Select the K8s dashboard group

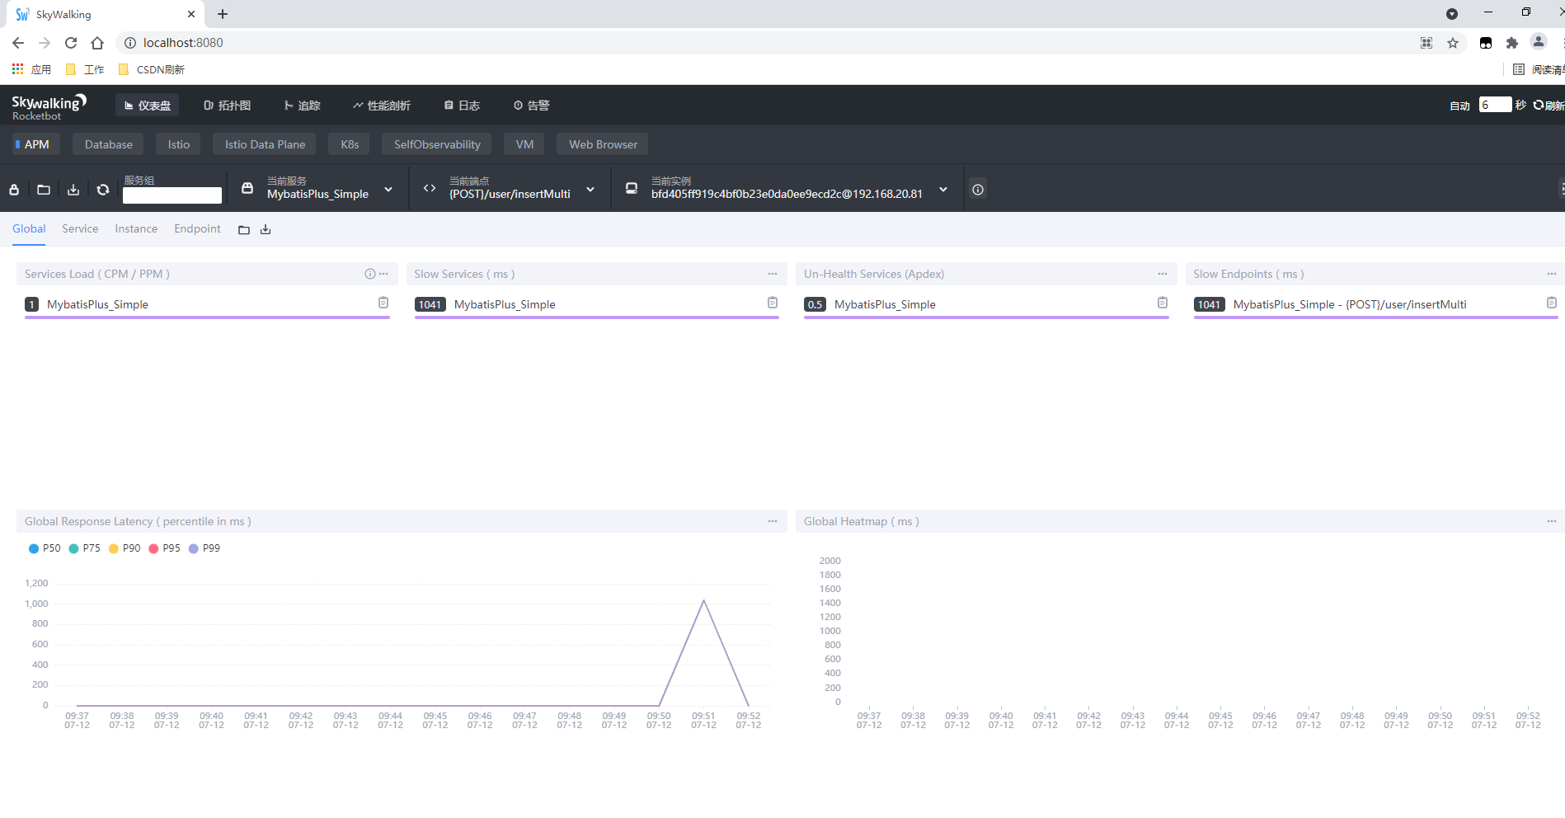pos(350,144)
